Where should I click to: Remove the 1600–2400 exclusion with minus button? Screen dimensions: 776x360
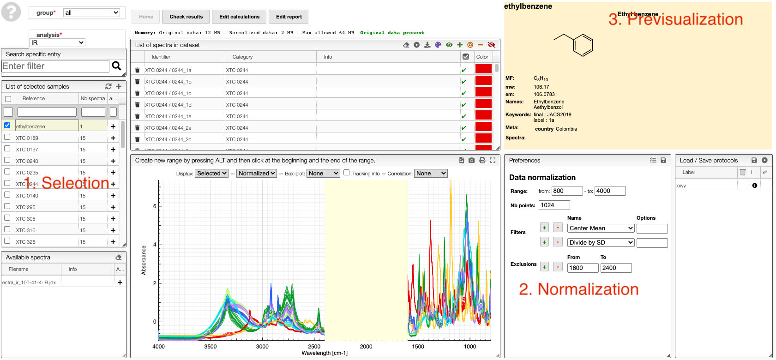(x=558, y=267)
